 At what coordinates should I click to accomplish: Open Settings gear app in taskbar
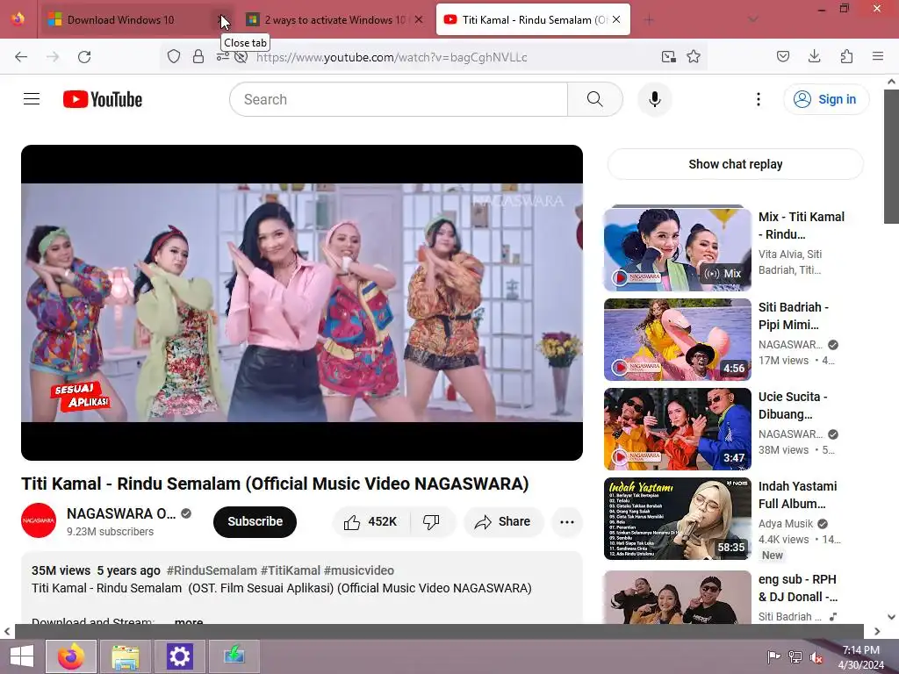179,656
